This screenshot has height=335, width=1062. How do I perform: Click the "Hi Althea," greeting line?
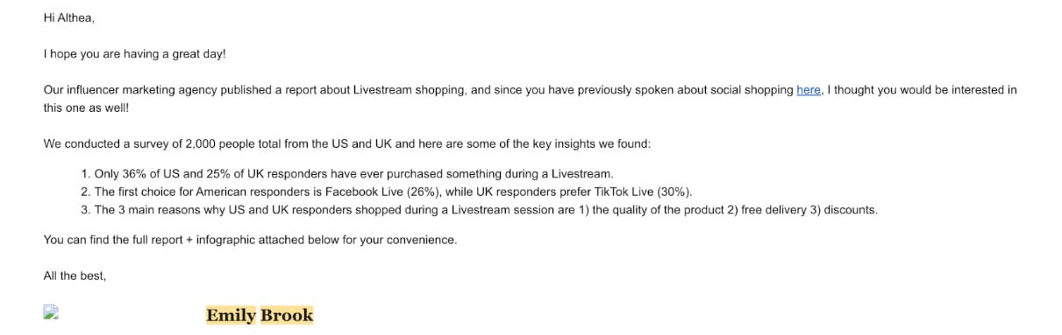[x=68, y=17]
